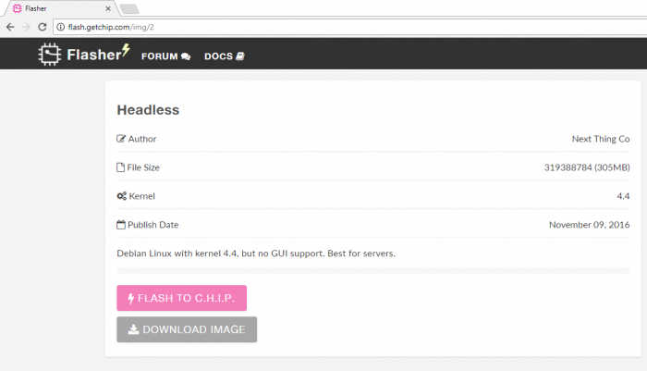Click the Kernel label

[142, 196]
